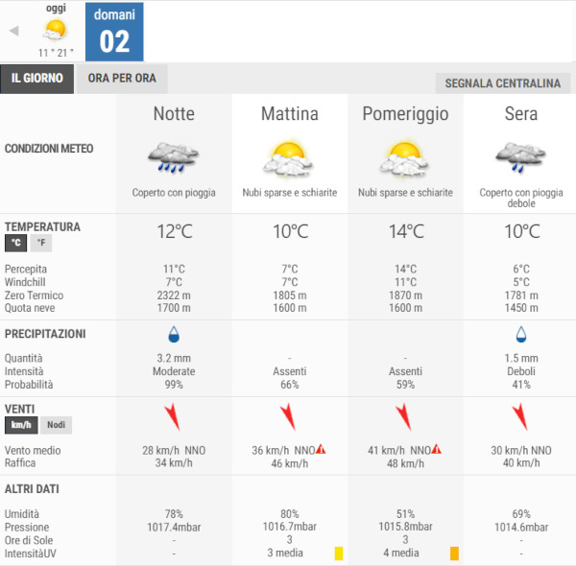The height and width of the screenshot is (566, 576).
Task: Go to previous day arrow
Action: coord(13,31)
